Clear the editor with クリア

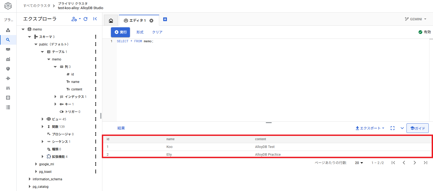click(157, 32)
